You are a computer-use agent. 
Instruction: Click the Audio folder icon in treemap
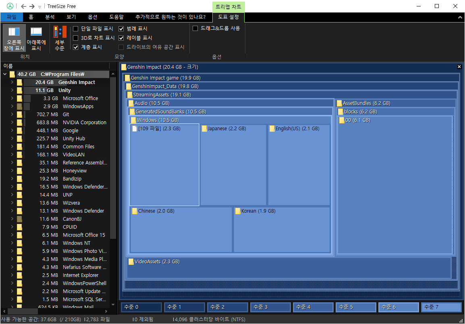(131, 103)
